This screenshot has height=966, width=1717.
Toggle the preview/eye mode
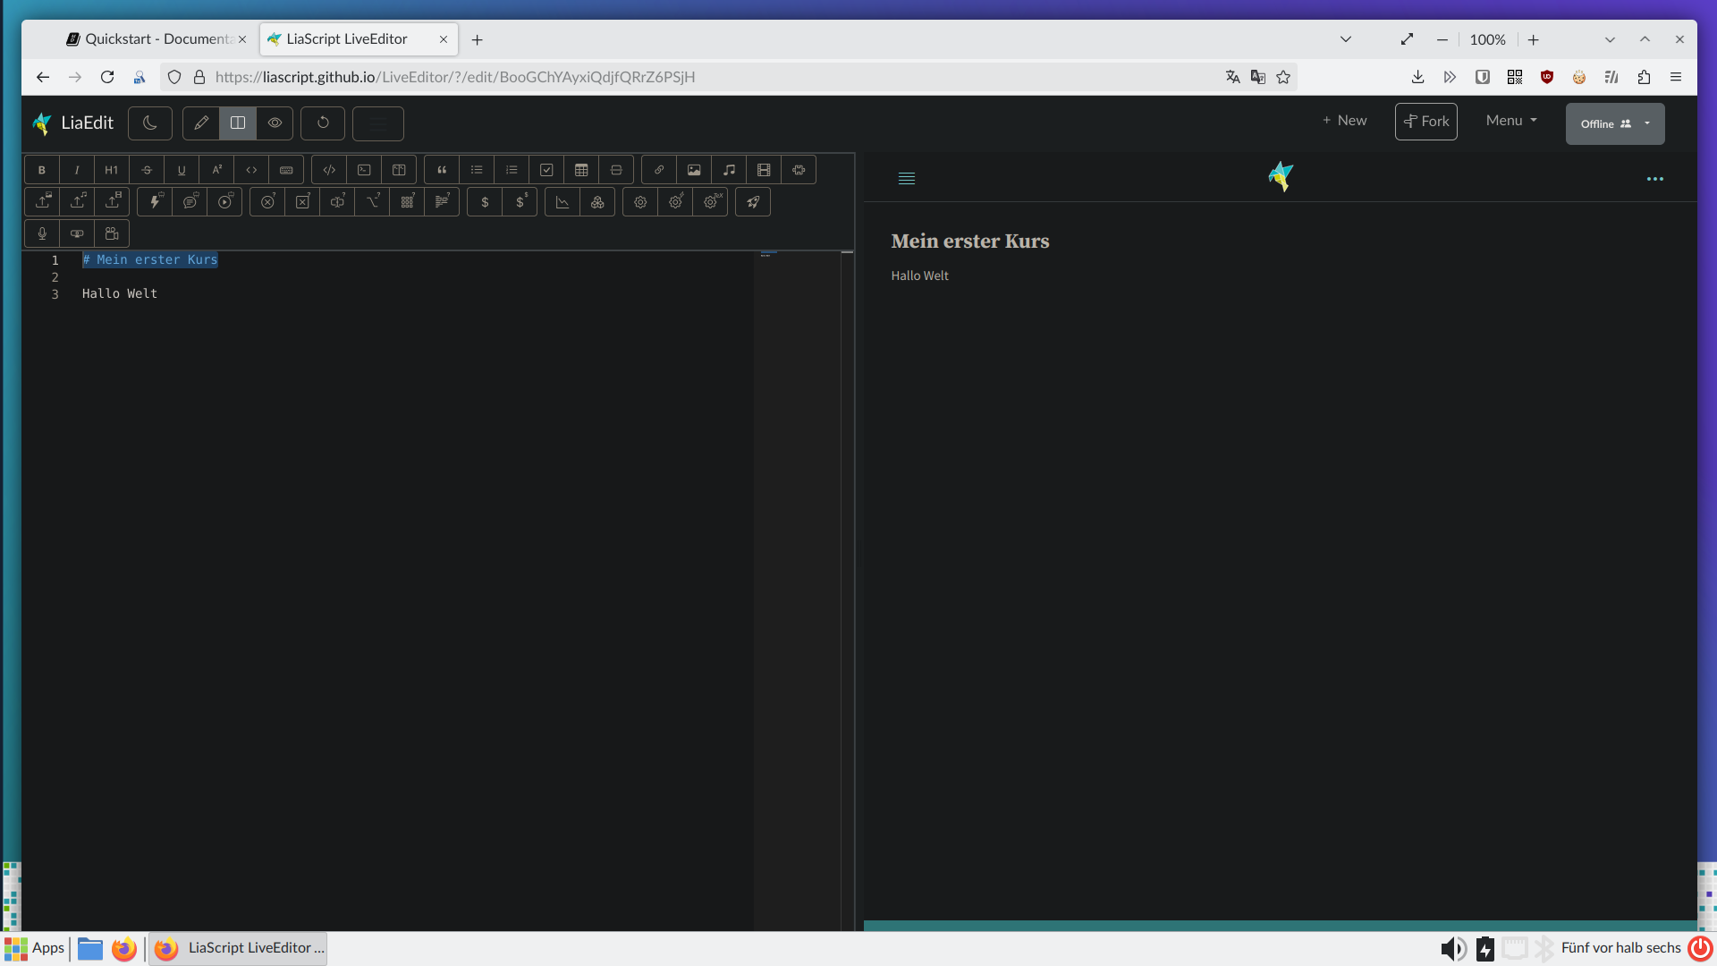(x=274, y=123)
